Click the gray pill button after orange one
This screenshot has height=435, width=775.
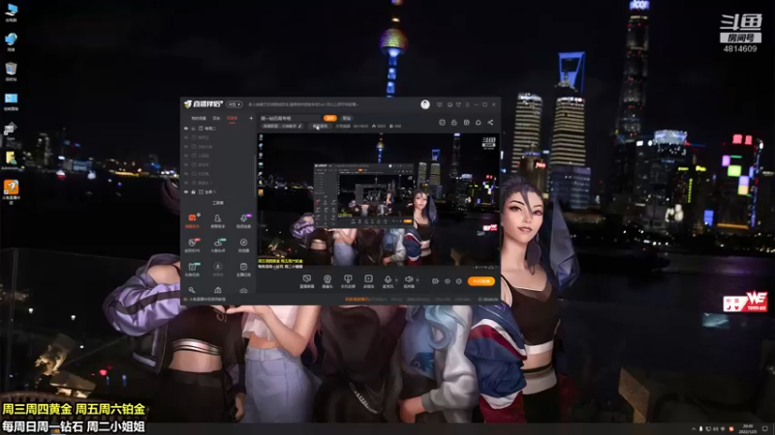(x=347, y=118)
